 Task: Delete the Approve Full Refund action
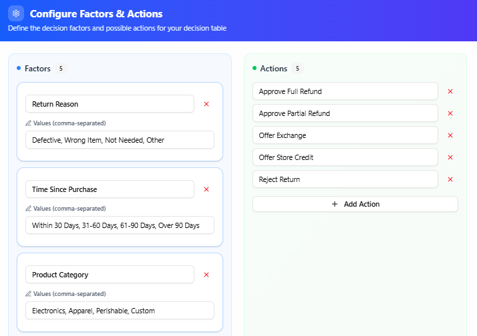click(450, 91)
